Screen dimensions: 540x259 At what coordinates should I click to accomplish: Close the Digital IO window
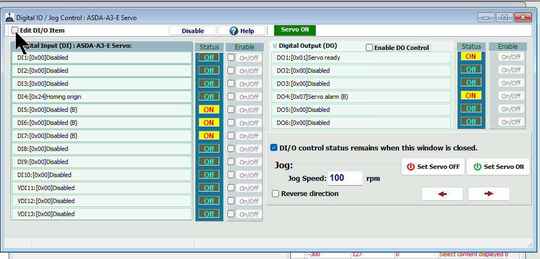click(x=523, y=17)
